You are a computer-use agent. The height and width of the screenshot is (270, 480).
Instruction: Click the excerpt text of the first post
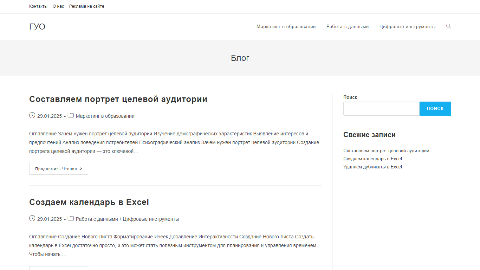pyautogui.click(x=174, y=142)
